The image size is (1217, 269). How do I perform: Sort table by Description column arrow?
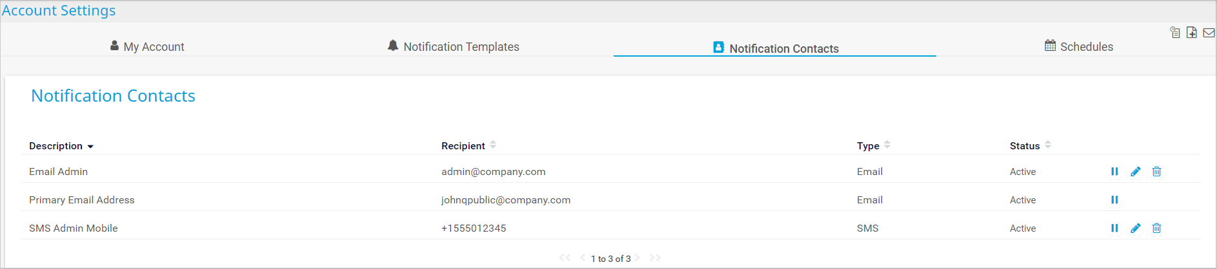90,147
